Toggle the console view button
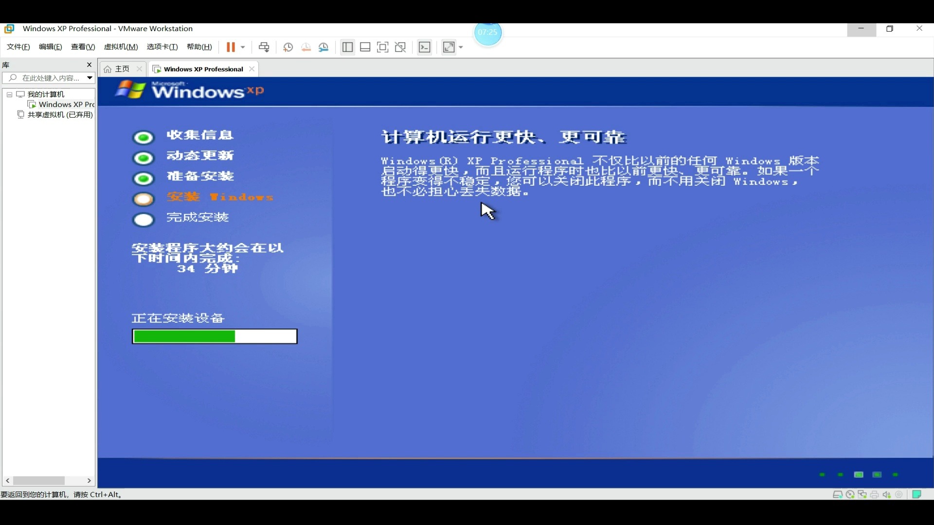 (425, 47)
